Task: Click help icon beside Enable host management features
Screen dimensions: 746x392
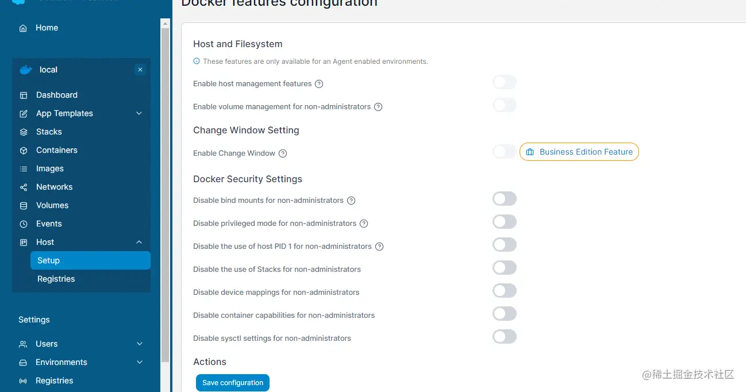Action: tap(319, 84)
